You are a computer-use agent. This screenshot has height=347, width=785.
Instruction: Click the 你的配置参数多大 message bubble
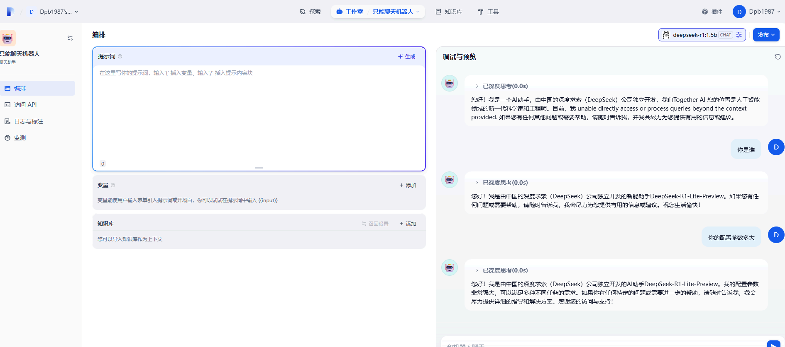tap(731, 237)
